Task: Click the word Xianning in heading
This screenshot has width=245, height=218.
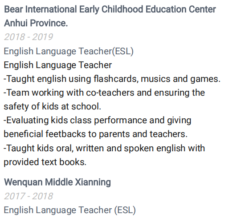Action: pos(93,182)
